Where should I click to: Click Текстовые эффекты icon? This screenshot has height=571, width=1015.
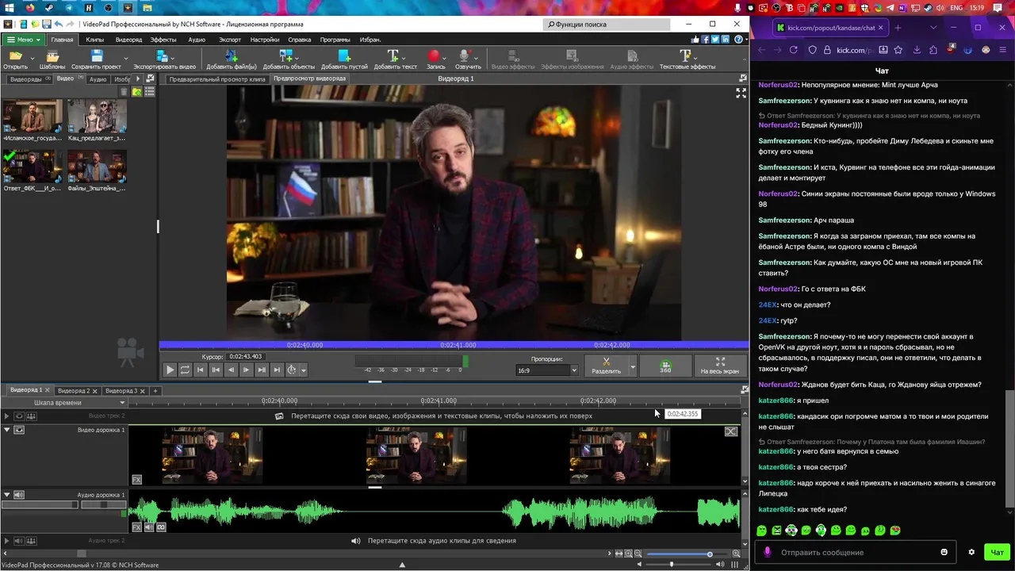[x=686, y=56]
